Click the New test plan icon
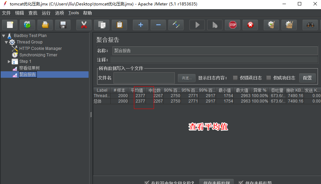Viewport: 321px width, 184px height. (10, 25)
